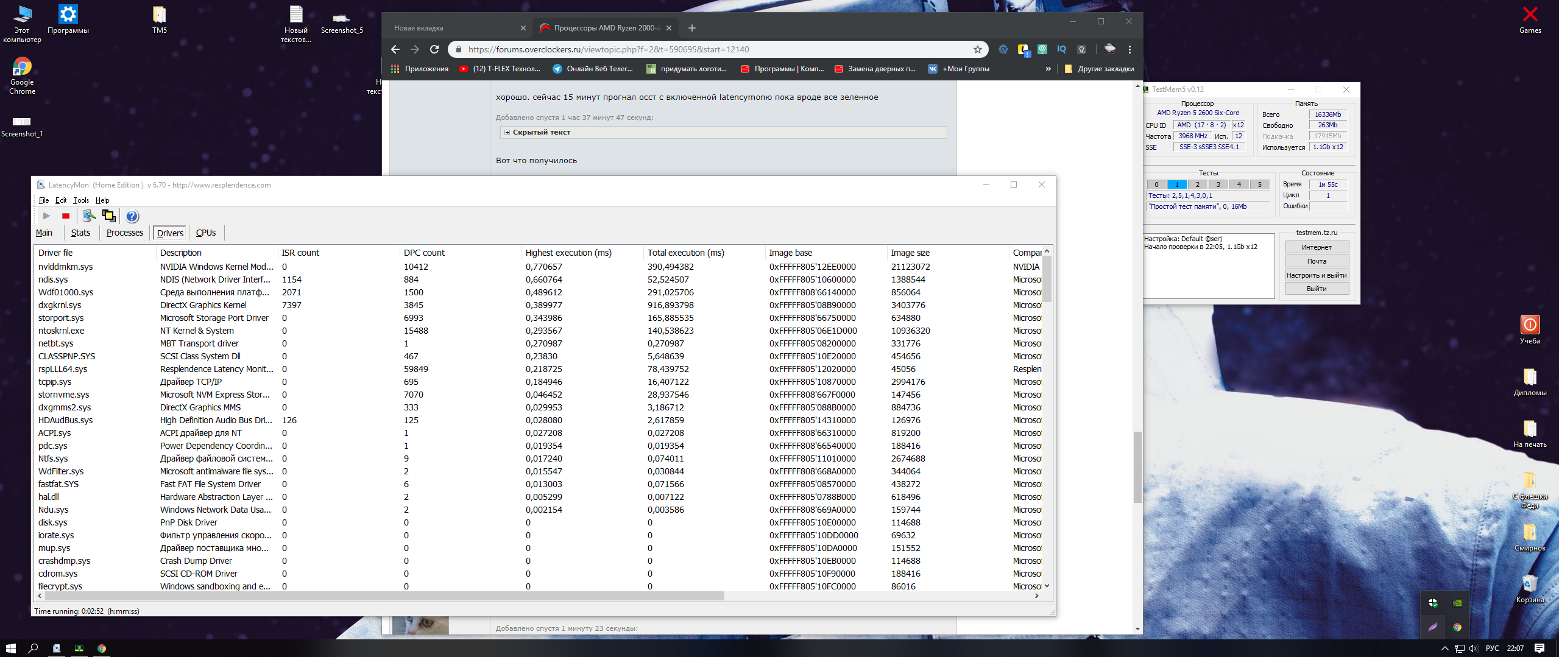
Task: Click the scroll-down arrow of the driver list
Action: [1047, 586]
